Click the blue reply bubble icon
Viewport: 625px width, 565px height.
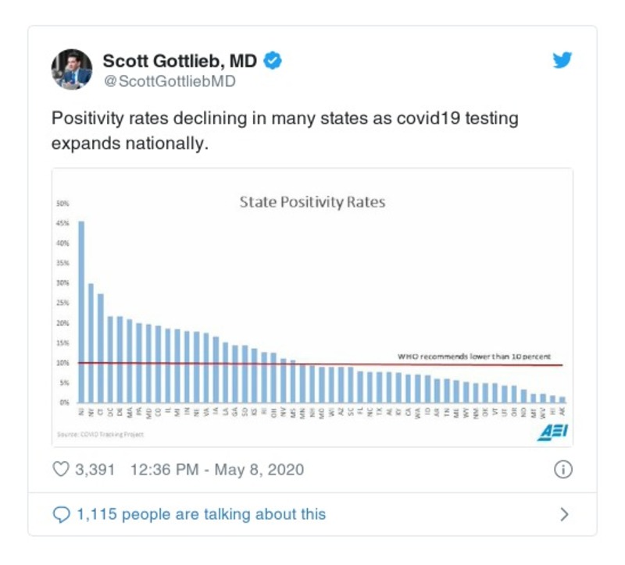60,514
